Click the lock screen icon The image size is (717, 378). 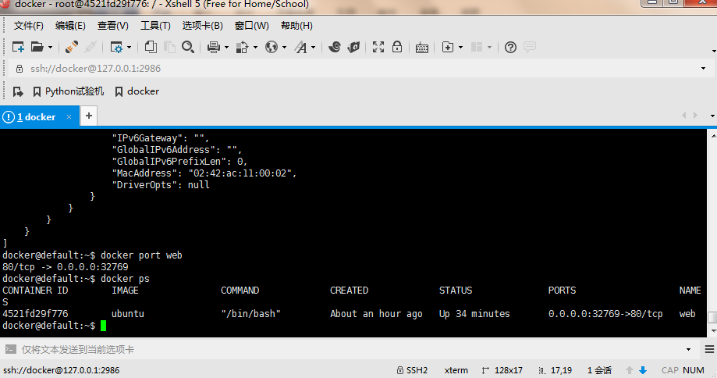(397, 47)
